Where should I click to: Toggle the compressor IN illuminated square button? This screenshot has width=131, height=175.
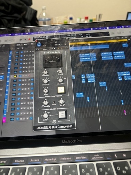tap(61, 90)
